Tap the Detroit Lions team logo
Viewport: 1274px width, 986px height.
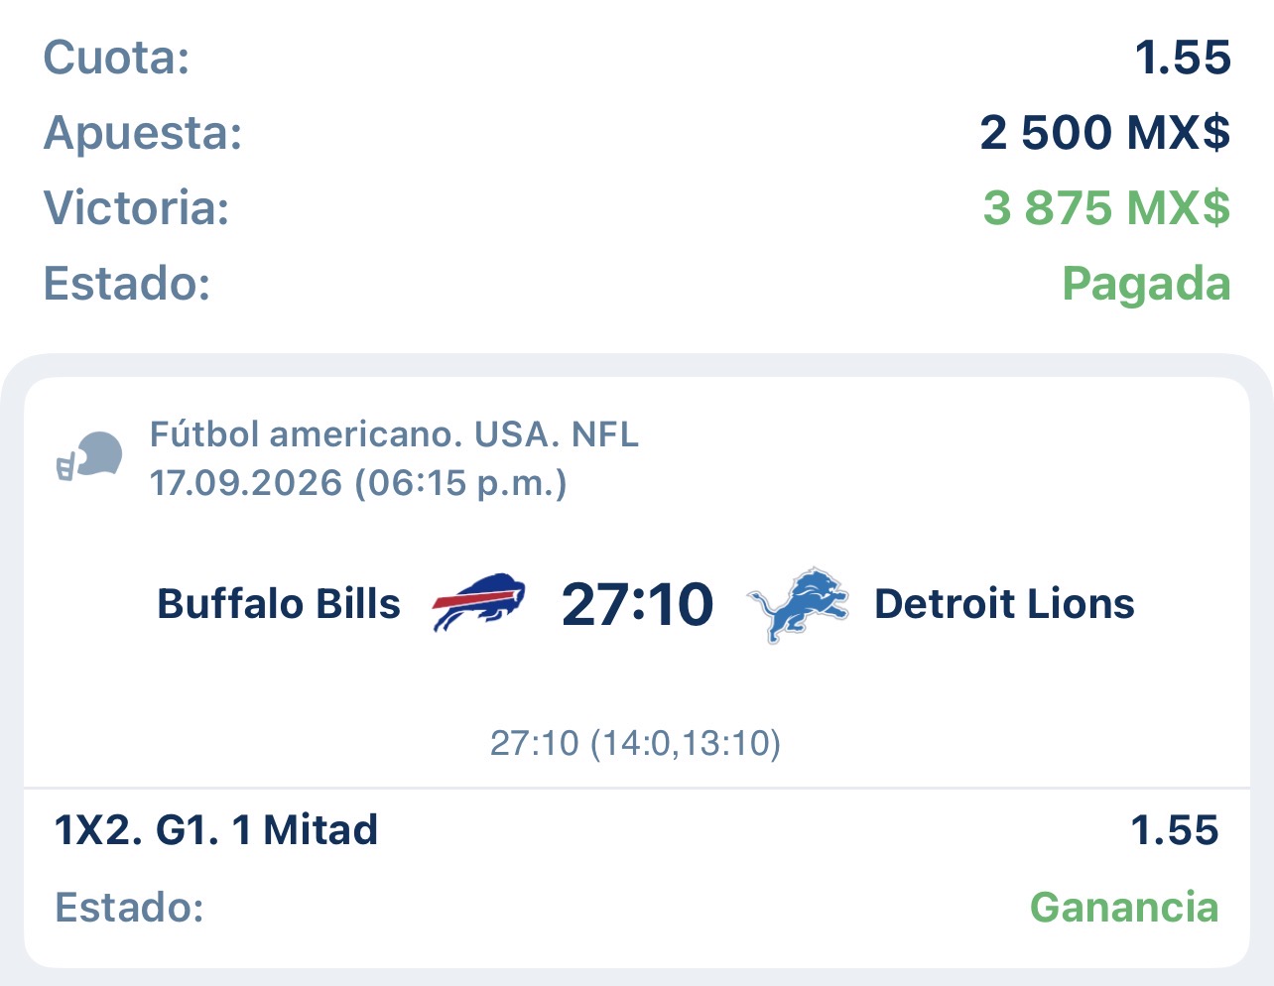coord(799,604)
